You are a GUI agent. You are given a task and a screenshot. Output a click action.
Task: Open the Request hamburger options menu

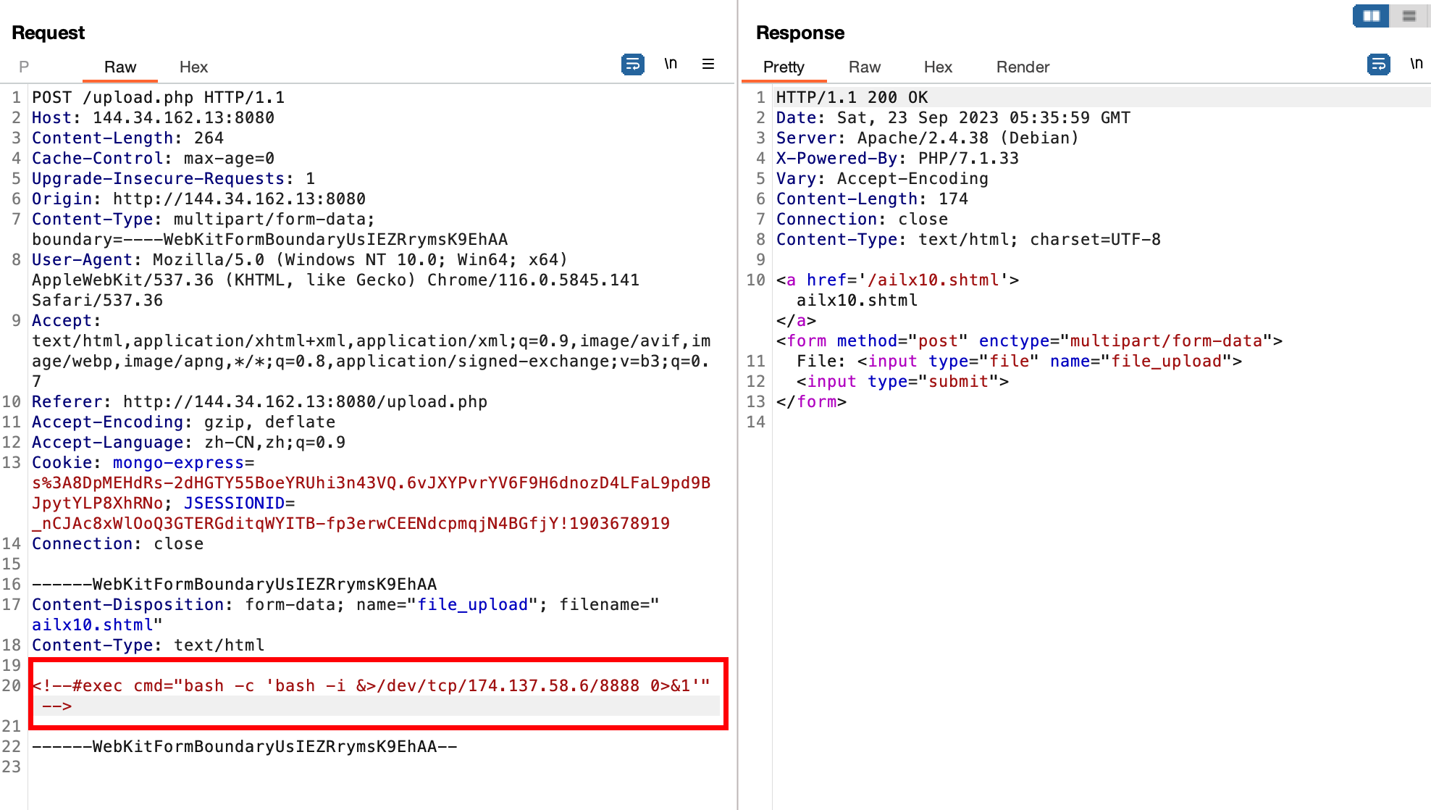coord(708,64)
